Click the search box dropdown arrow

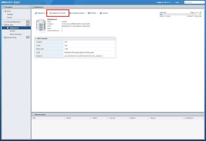(x=204, y=2)
